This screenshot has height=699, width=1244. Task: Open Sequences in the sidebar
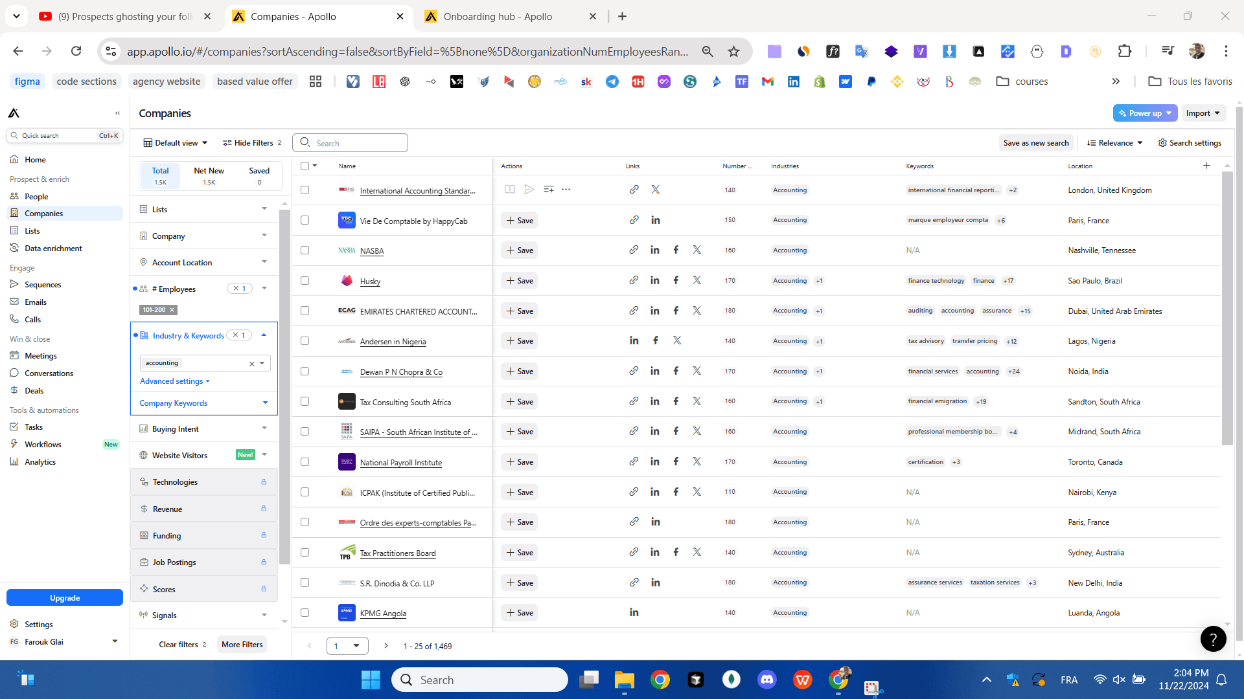pyautogui.click(x=43, y=284)
